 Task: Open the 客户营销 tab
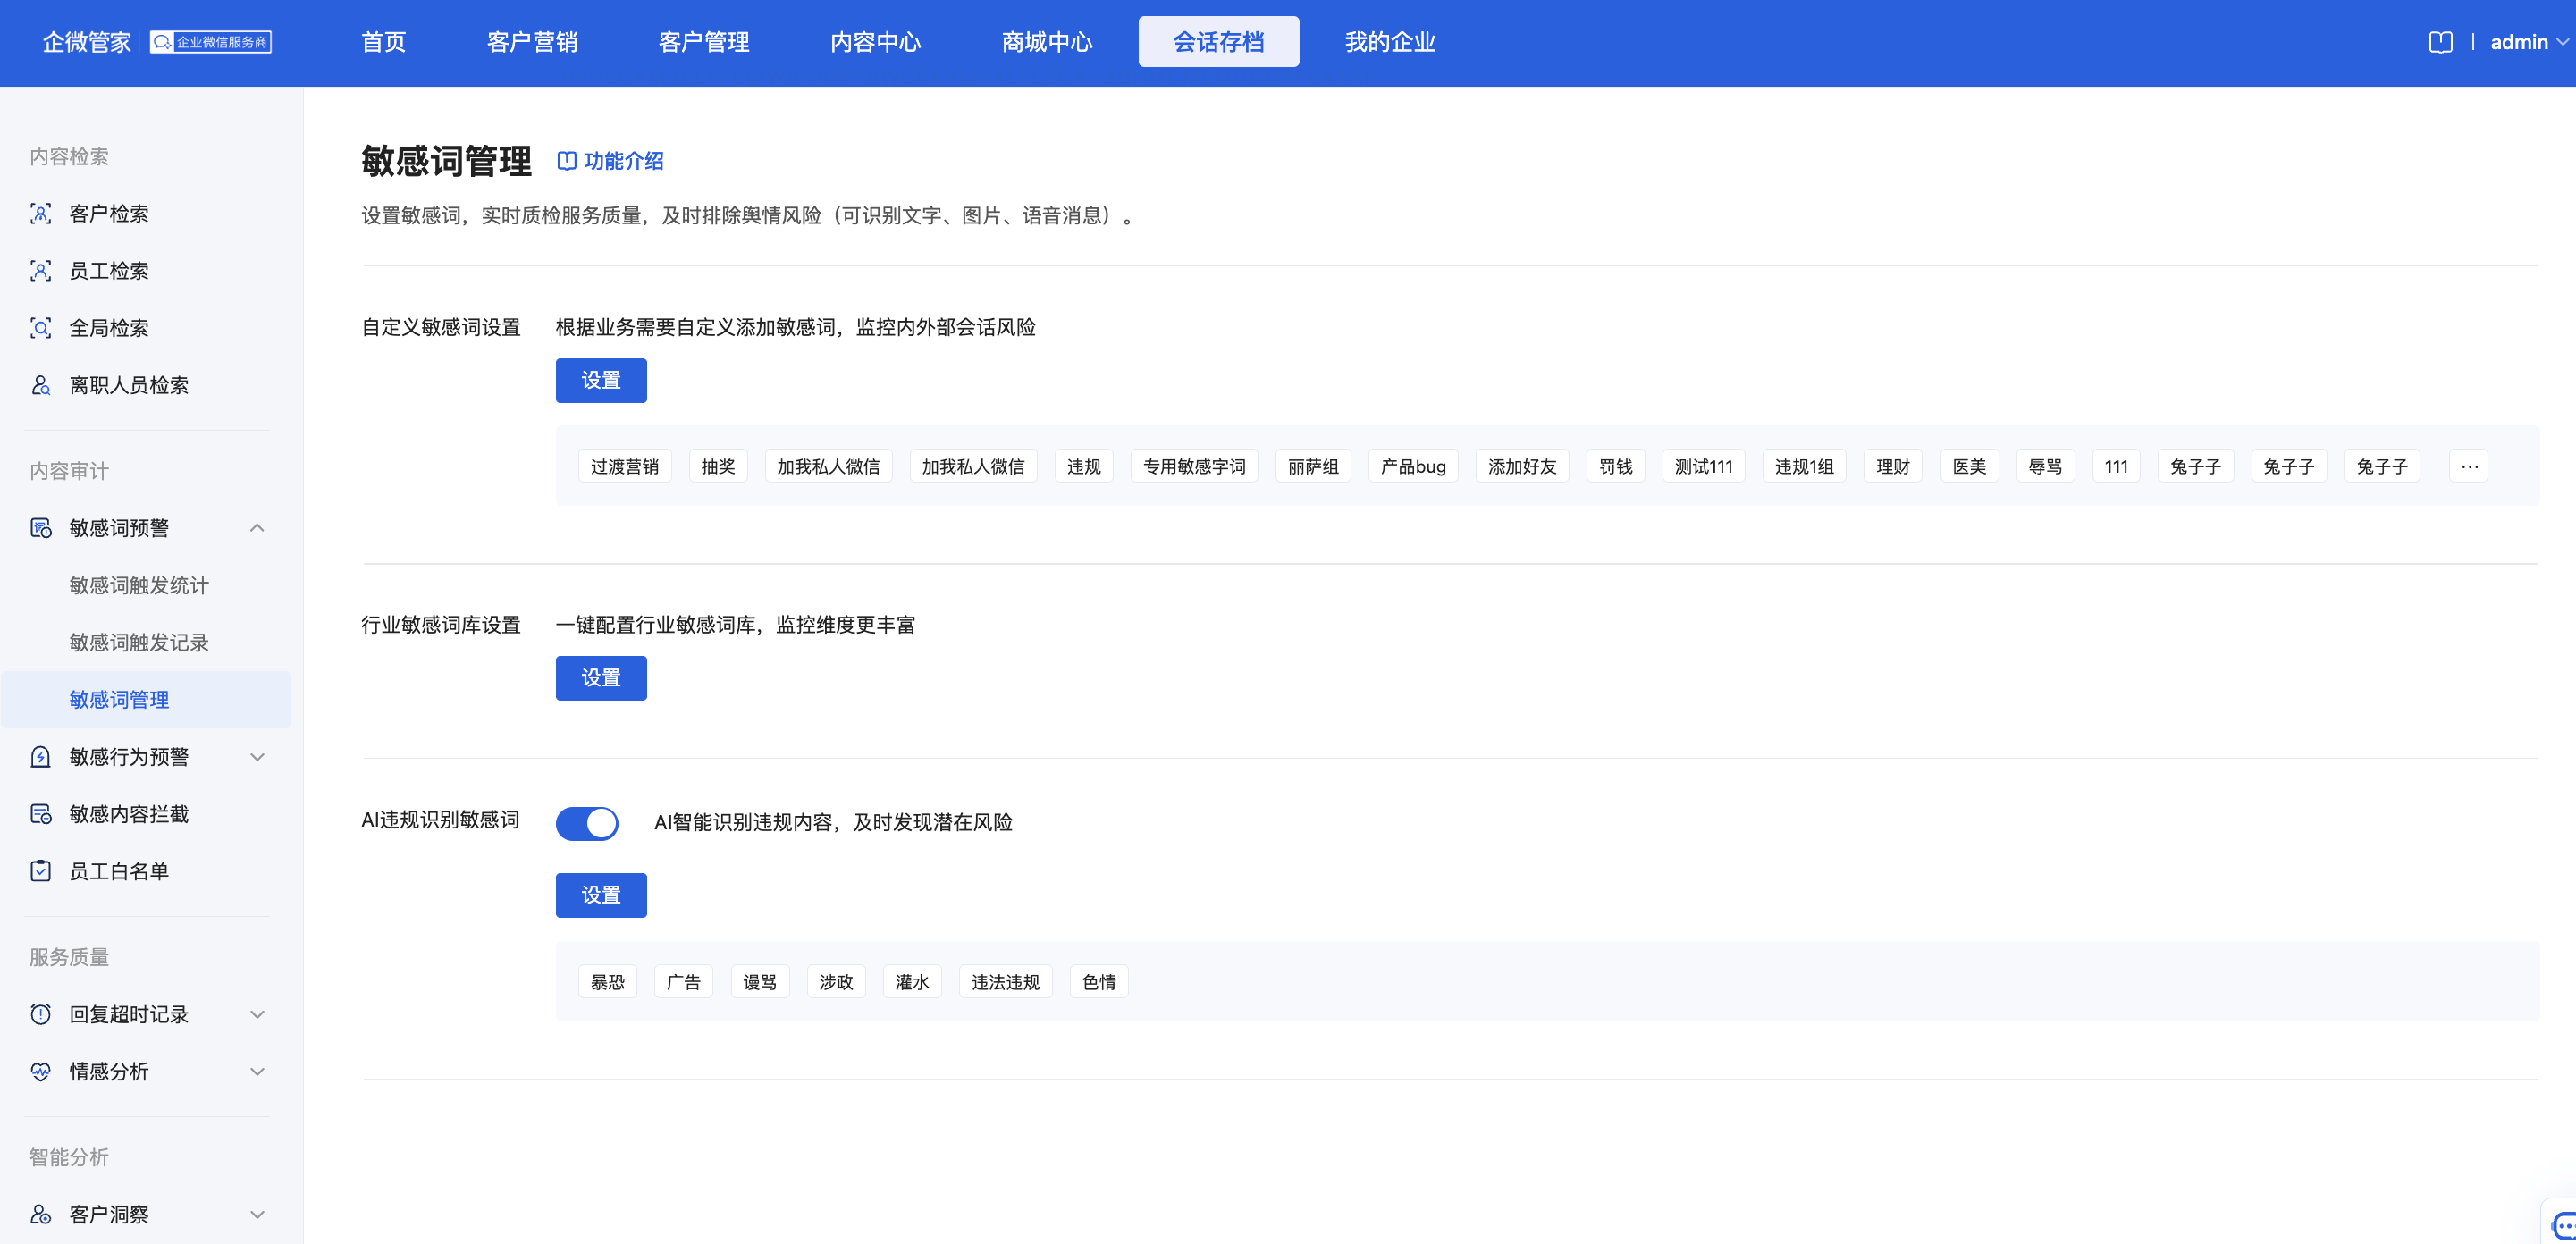coord(532,42)
